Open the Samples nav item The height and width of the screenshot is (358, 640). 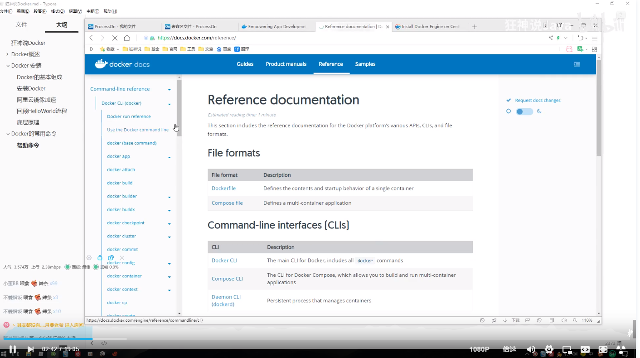pos(365,64)
